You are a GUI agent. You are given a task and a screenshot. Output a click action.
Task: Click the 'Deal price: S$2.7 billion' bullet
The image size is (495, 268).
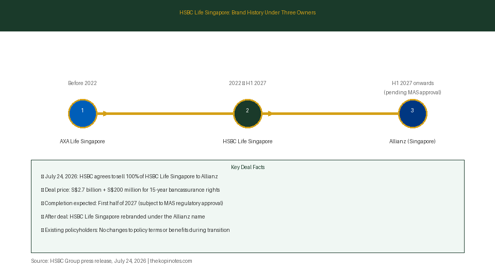[x=130, y=190]
